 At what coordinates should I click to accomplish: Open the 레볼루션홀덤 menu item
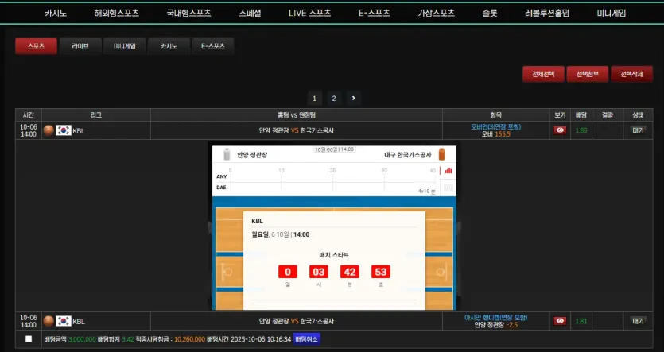coord(547,14)
